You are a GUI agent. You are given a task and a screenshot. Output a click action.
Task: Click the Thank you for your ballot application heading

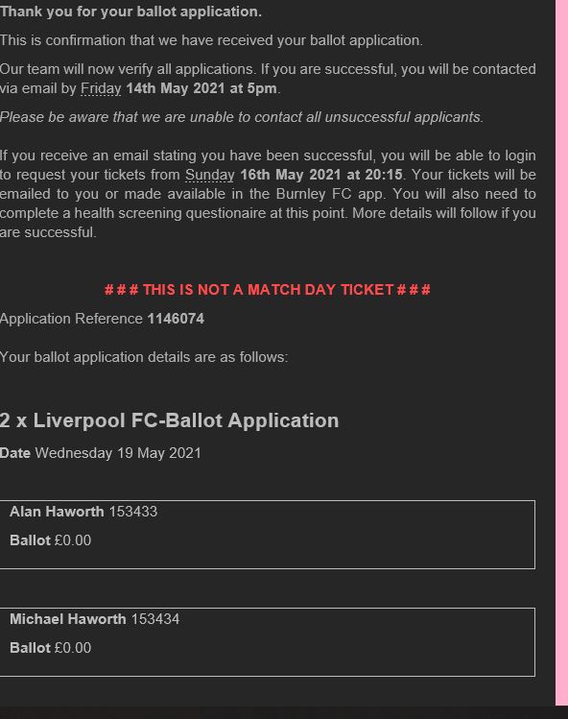coord(130,12)
